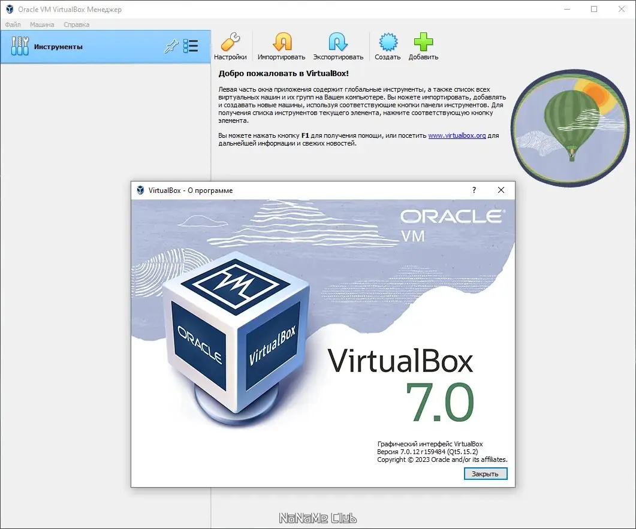636x529 pixels.
Task: Close the VirtualBox Manager main window
Action: pyautogui.click(x=622, y=9)
